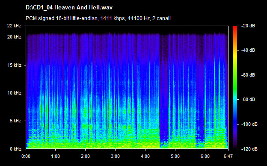Viewport: 267px width, 166px height.
Task: Select the -60 dB scale label
Action: point(248,75)
